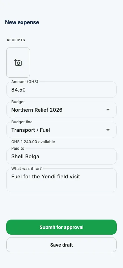Image resolution: width=123 pixels, height=268 pixels.
Task: Click the Amount (GHS) field label
Action: click(x=25, y=82)
